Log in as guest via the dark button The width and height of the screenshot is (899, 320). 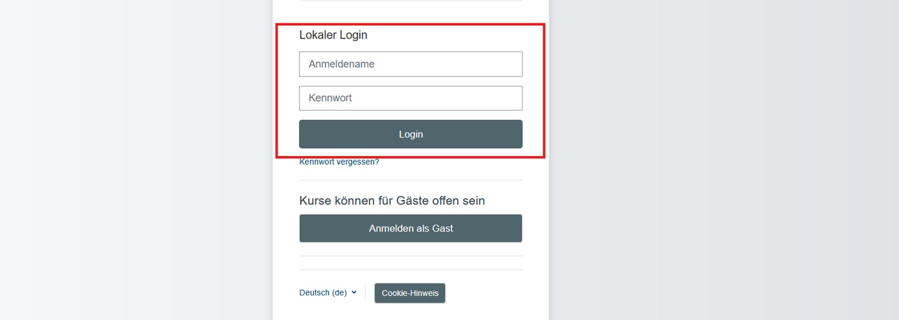(411, 228)
